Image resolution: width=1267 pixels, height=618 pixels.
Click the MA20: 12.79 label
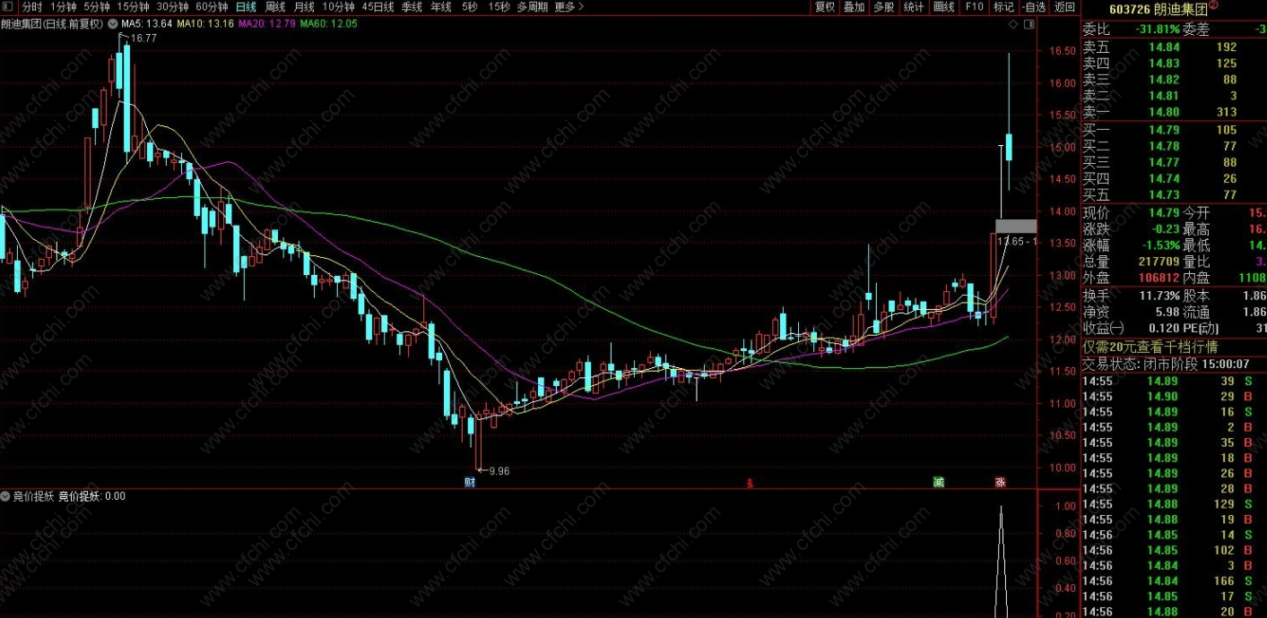pyautogui.click(x=267, y=22)
